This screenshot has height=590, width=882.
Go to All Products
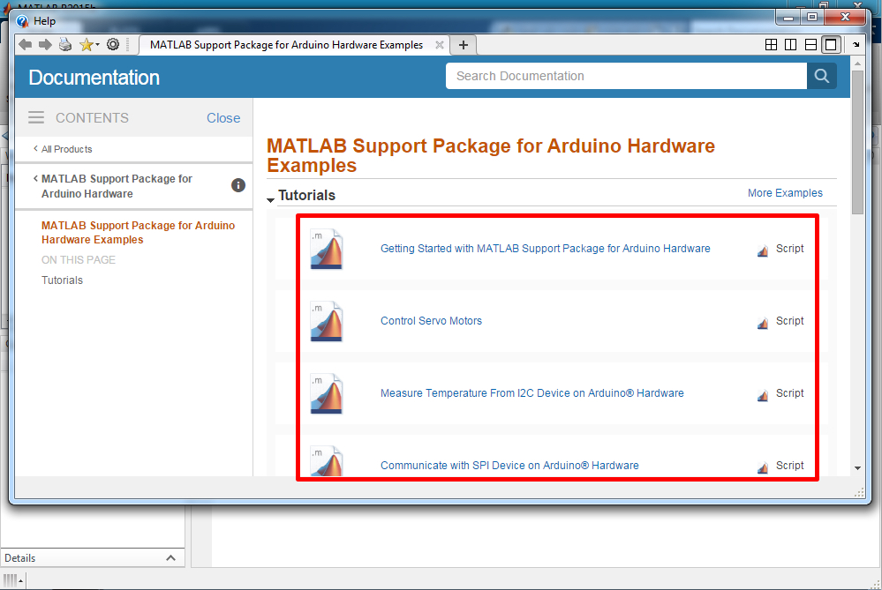[x=66, y=149]
